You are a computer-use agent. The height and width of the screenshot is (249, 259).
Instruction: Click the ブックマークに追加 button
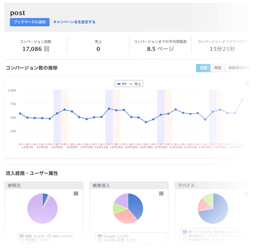tap(30, 22)
